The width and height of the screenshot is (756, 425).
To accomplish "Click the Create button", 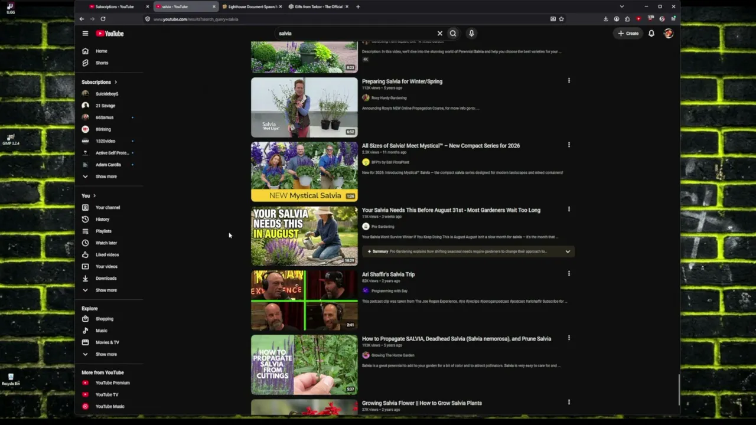I will tap(628, 34).
